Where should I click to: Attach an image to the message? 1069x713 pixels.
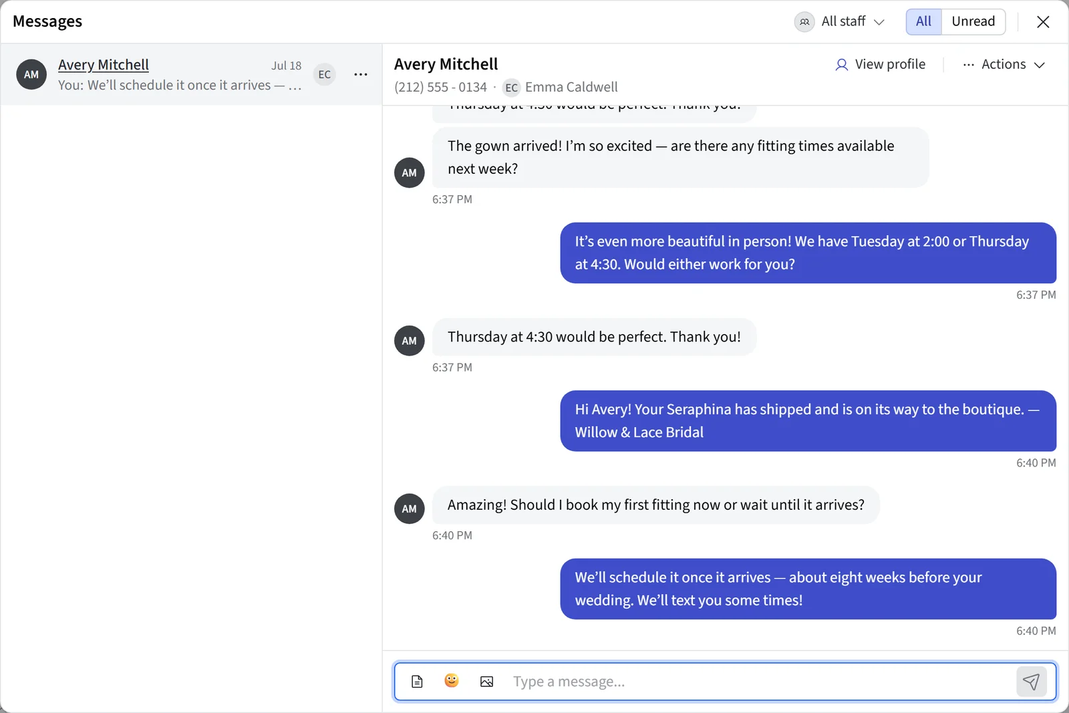[486, 682]
